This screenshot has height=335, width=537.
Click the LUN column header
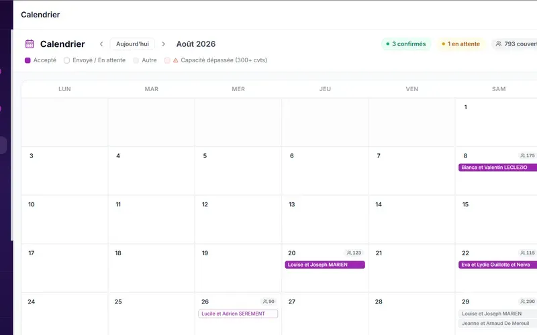point(64,89)
